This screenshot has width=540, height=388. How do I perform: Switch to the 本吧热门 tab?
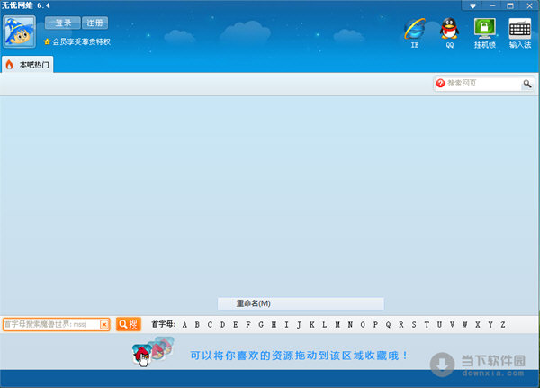29,65
